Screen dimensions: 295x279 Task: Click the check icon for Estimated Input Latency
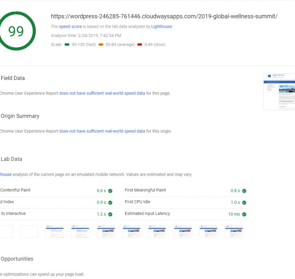point(244,214)
